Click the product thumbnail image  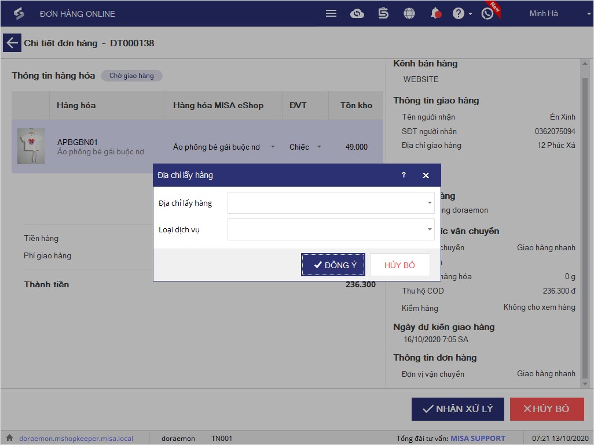tap(31, 146)
